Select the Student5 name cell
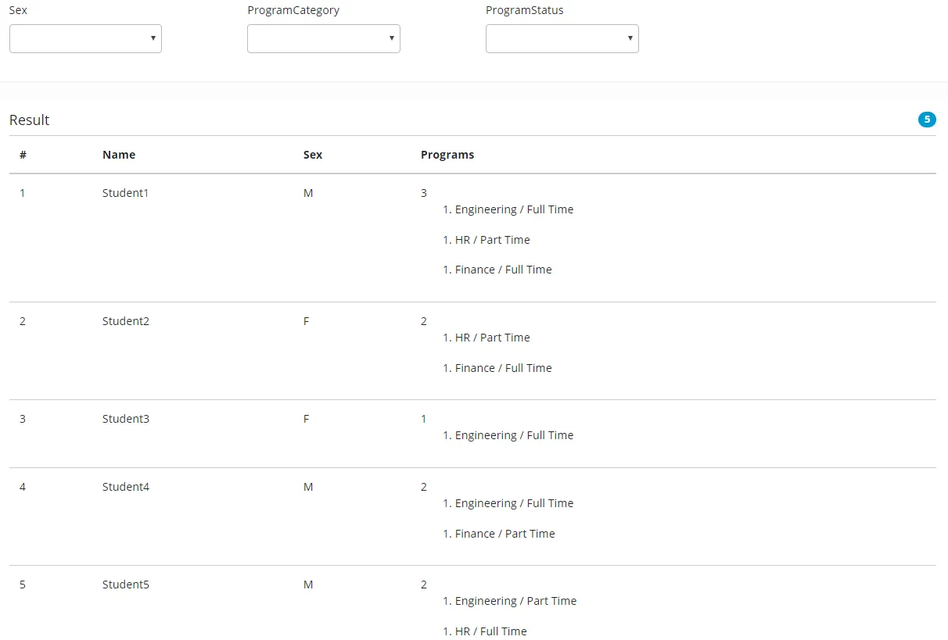 pyautogui.click(x=125, y=585)
